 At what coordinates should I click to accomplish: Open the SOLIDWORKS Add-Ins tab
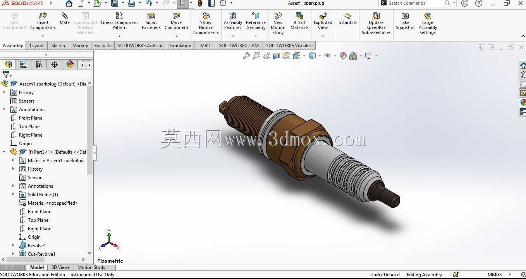tap(140, 45)
